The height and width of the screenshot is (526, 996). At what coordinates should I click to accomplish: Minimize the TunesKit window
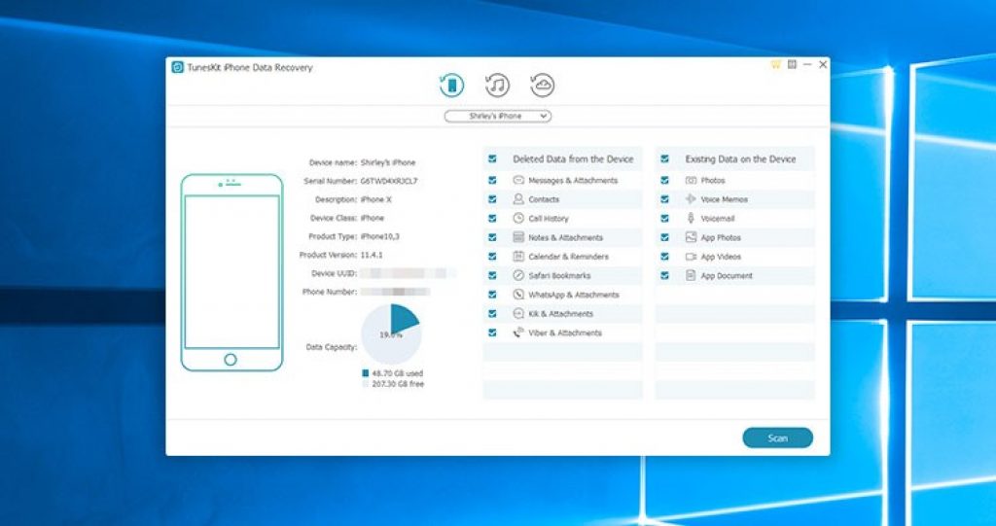click(x=807, y=65)
